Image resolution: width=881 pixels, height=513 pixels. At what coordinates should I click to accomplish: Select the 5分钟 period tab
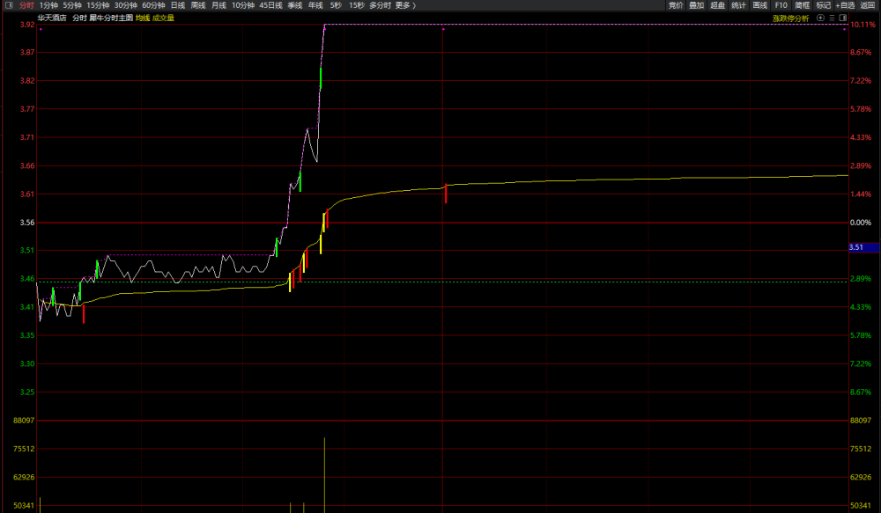point(72,5)
